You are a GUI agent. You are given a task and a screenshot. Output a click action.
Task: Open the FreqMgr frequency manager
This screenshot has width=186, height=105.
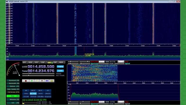(x=60, y=66)
